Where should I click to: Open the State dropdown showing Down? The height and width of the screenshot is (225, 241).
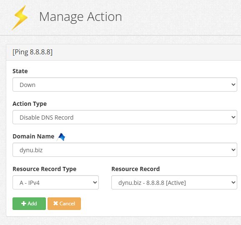click(125, 84)
